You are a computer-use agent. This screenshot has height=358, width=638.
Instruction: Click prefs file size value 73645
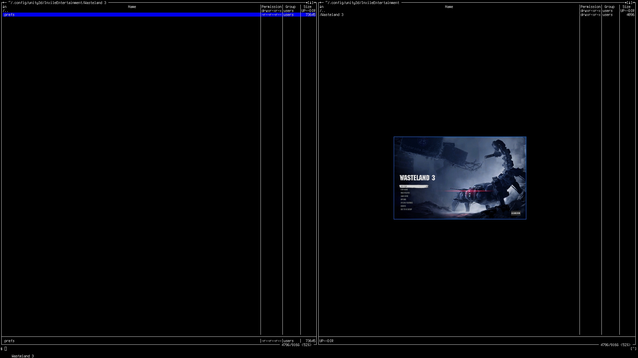310,15
